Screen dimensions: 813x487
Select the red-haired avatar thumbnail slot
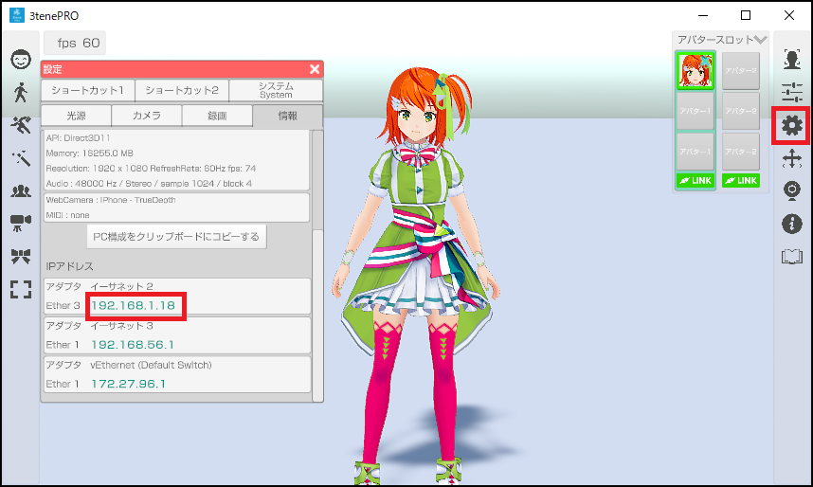tap(696, 70)
